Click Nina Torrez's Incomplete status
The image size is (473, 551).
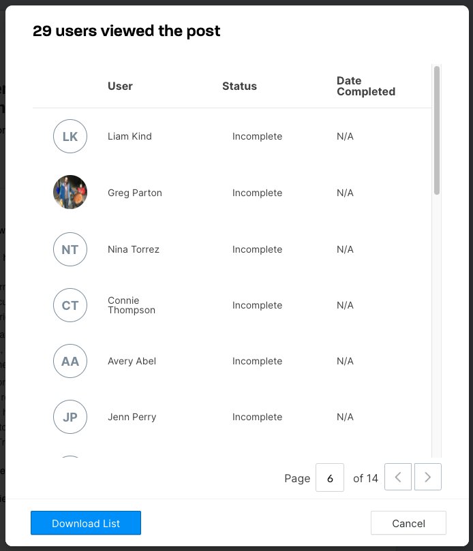click(x=257, y=249)
